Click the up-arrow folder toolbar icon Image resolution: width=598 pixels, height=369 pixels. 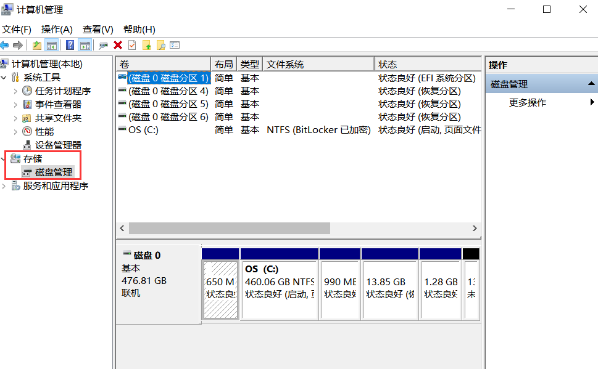[146, 44]
